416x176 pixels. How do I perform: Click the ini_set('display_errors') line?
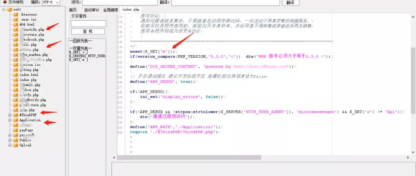pyautogui.click(x=182, y=97)
